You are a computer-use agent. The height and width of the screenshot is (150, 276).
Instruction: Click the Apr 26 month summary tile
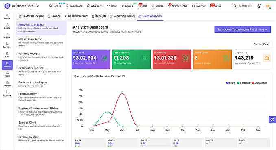coord(90,143)
